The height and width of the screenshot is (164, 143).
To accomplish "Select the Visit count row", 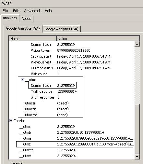I will click(x=72, y=74).
